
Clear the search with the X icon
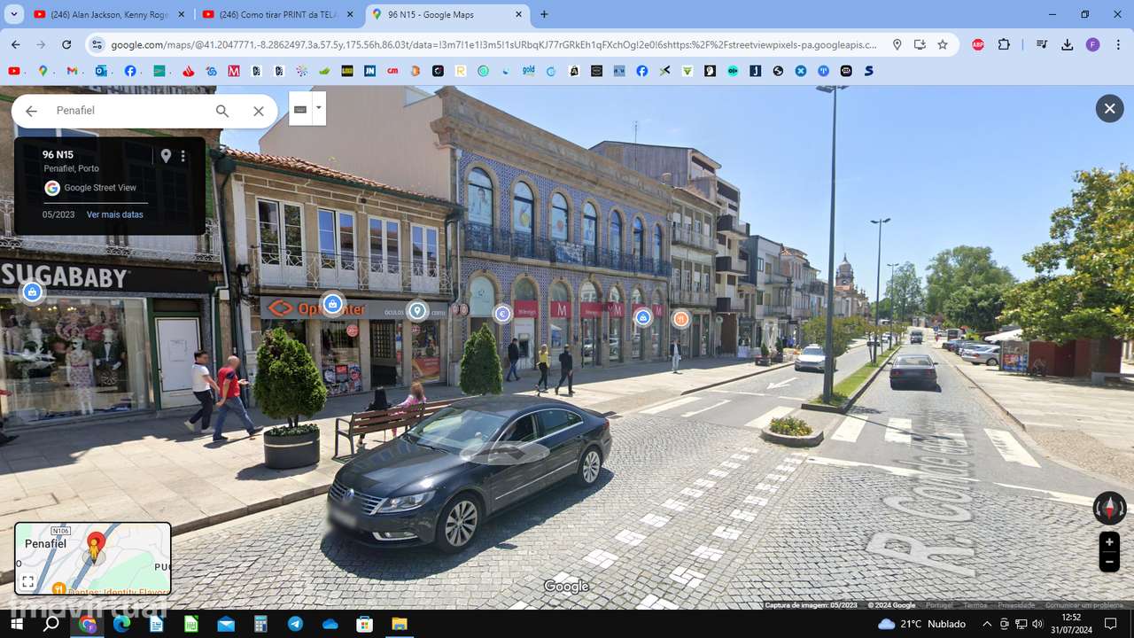tap(258, 111)
